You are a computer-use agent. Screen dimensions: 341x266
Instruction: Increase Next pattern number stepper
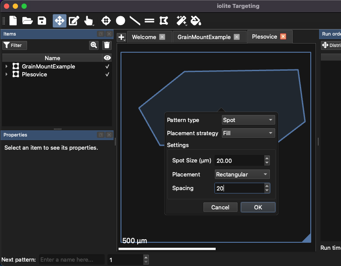[146, 258]
